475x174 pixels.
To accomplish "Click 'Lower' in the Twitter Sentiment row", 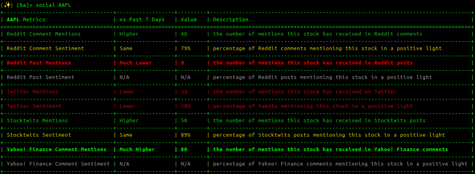I will click(x=128, y=106).
